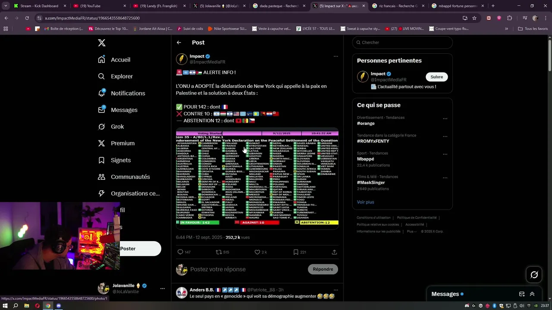The image size is (552, 310).
Task: Open Organisations certifiées in sidebar
Action: click(x=129, y=194)
